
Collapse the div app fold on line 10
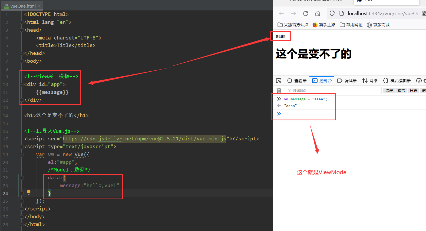(21, 84)
